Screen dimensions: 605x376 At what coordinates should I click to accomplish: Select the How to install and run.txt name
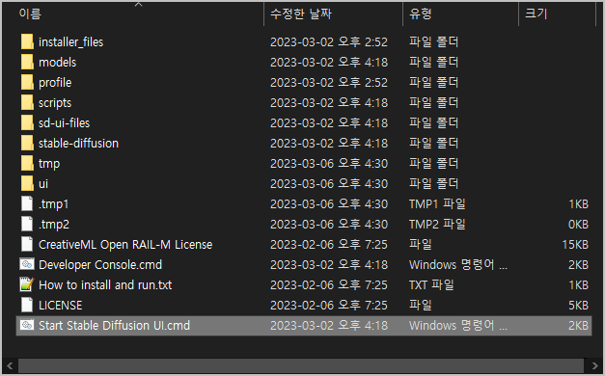coord(105,284)
